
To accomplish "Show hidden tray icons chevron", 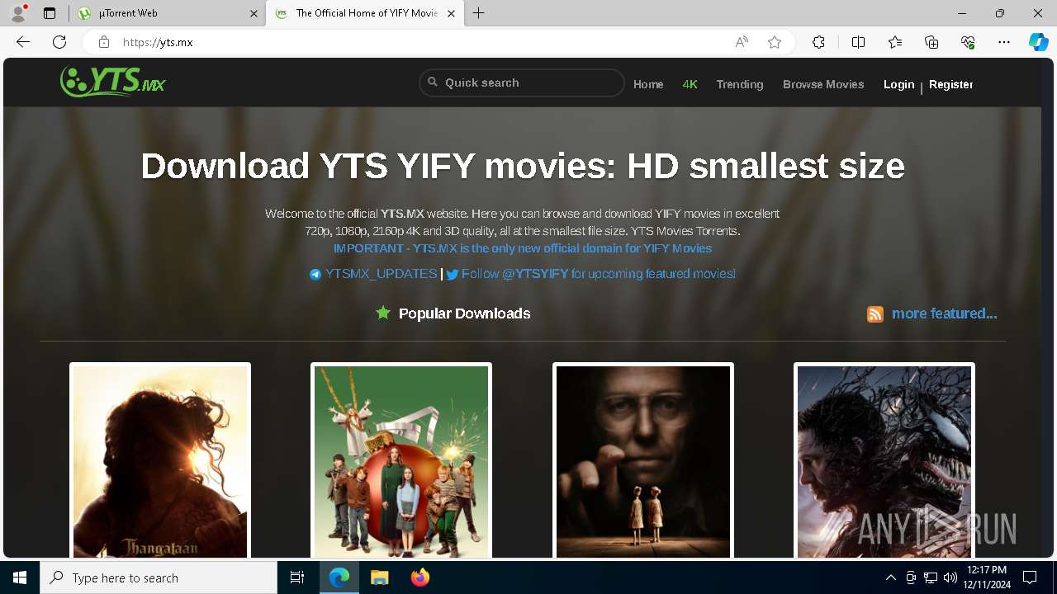I will pyautogui.click(x=890, y=577).
